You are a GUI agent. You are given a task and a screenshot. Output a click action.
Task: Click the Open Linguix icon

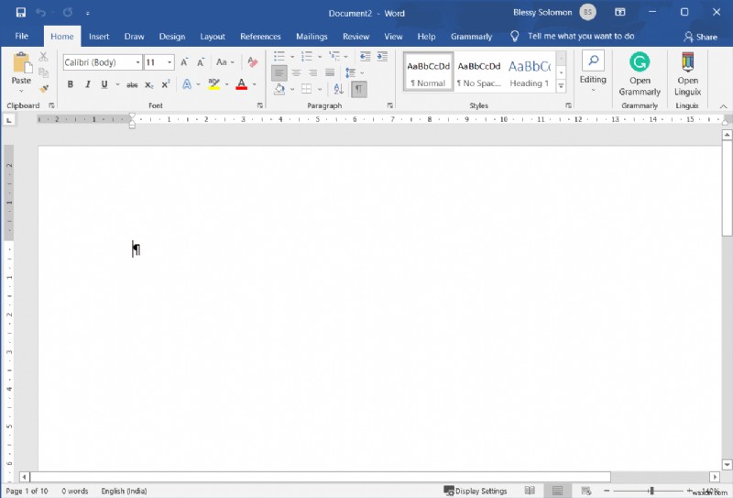(x=687, y=73)
